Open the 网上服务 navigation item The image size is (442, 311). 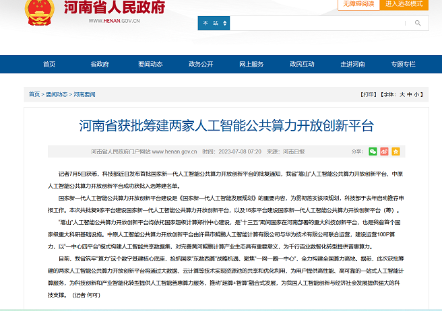(x=251, y=64)
